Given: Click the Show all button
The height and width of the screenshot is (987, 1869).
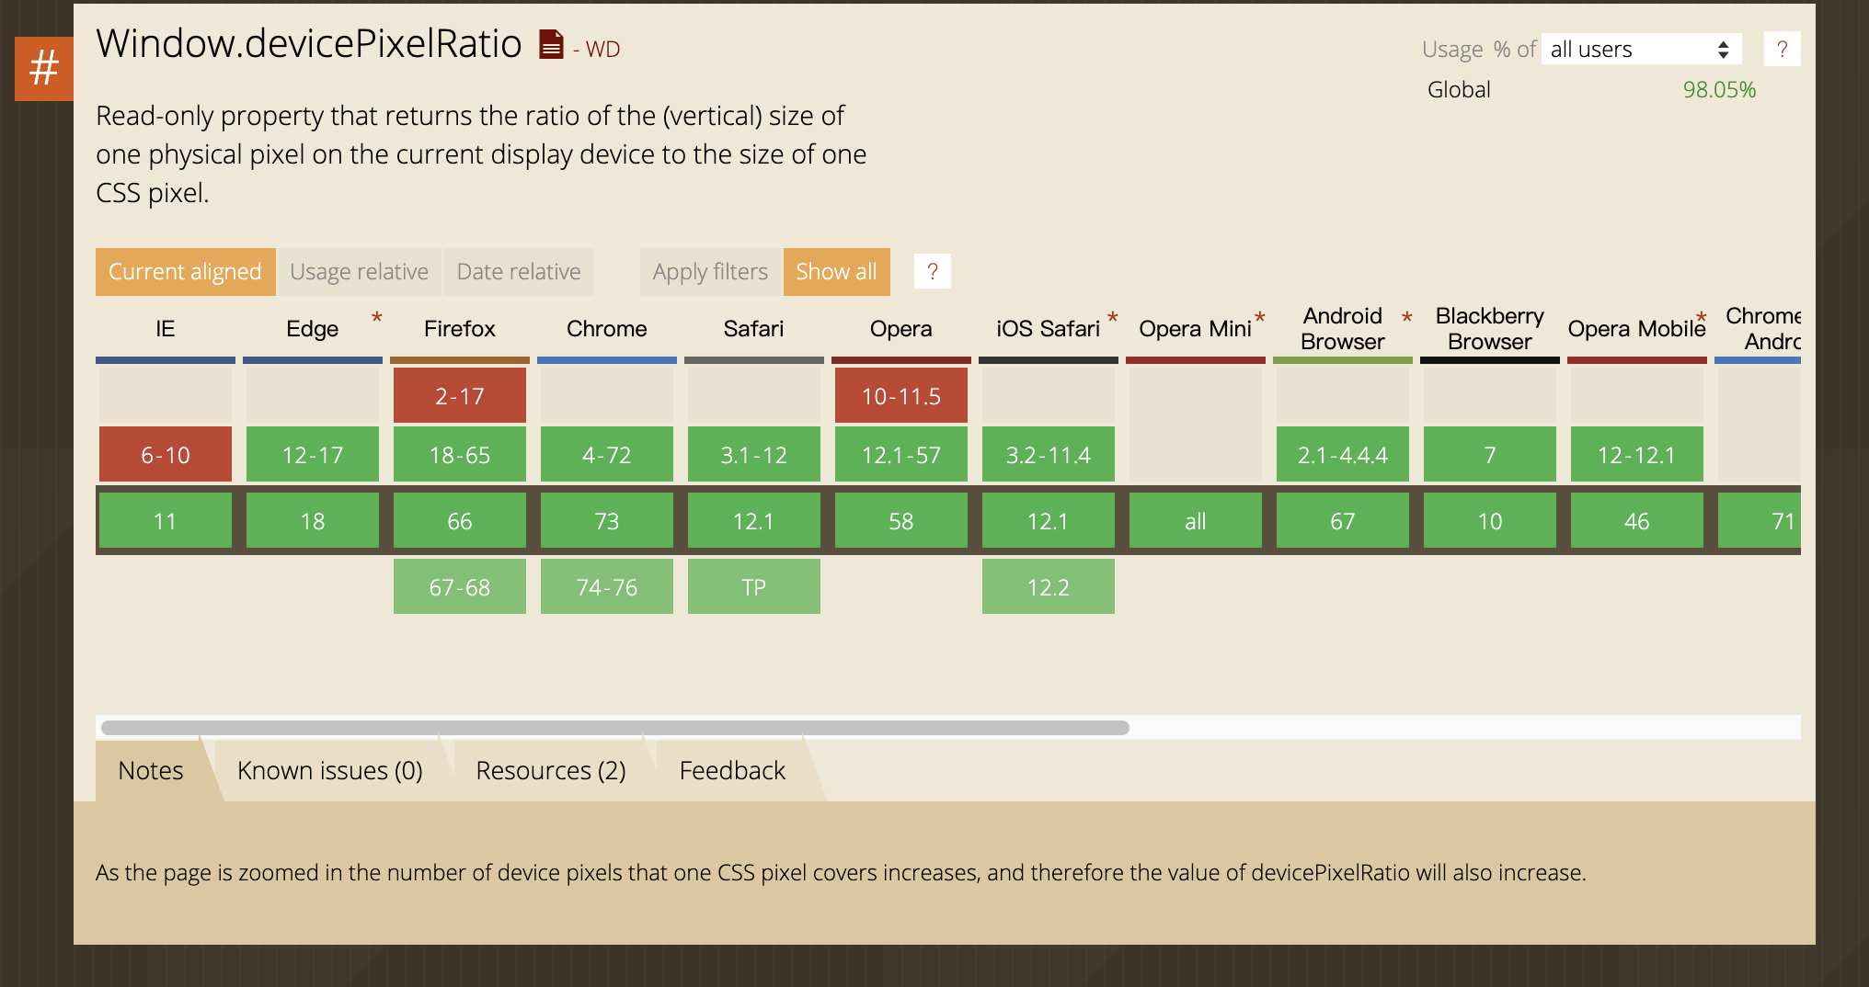Looking at the screenshot, I should click(x=836, y=272).
